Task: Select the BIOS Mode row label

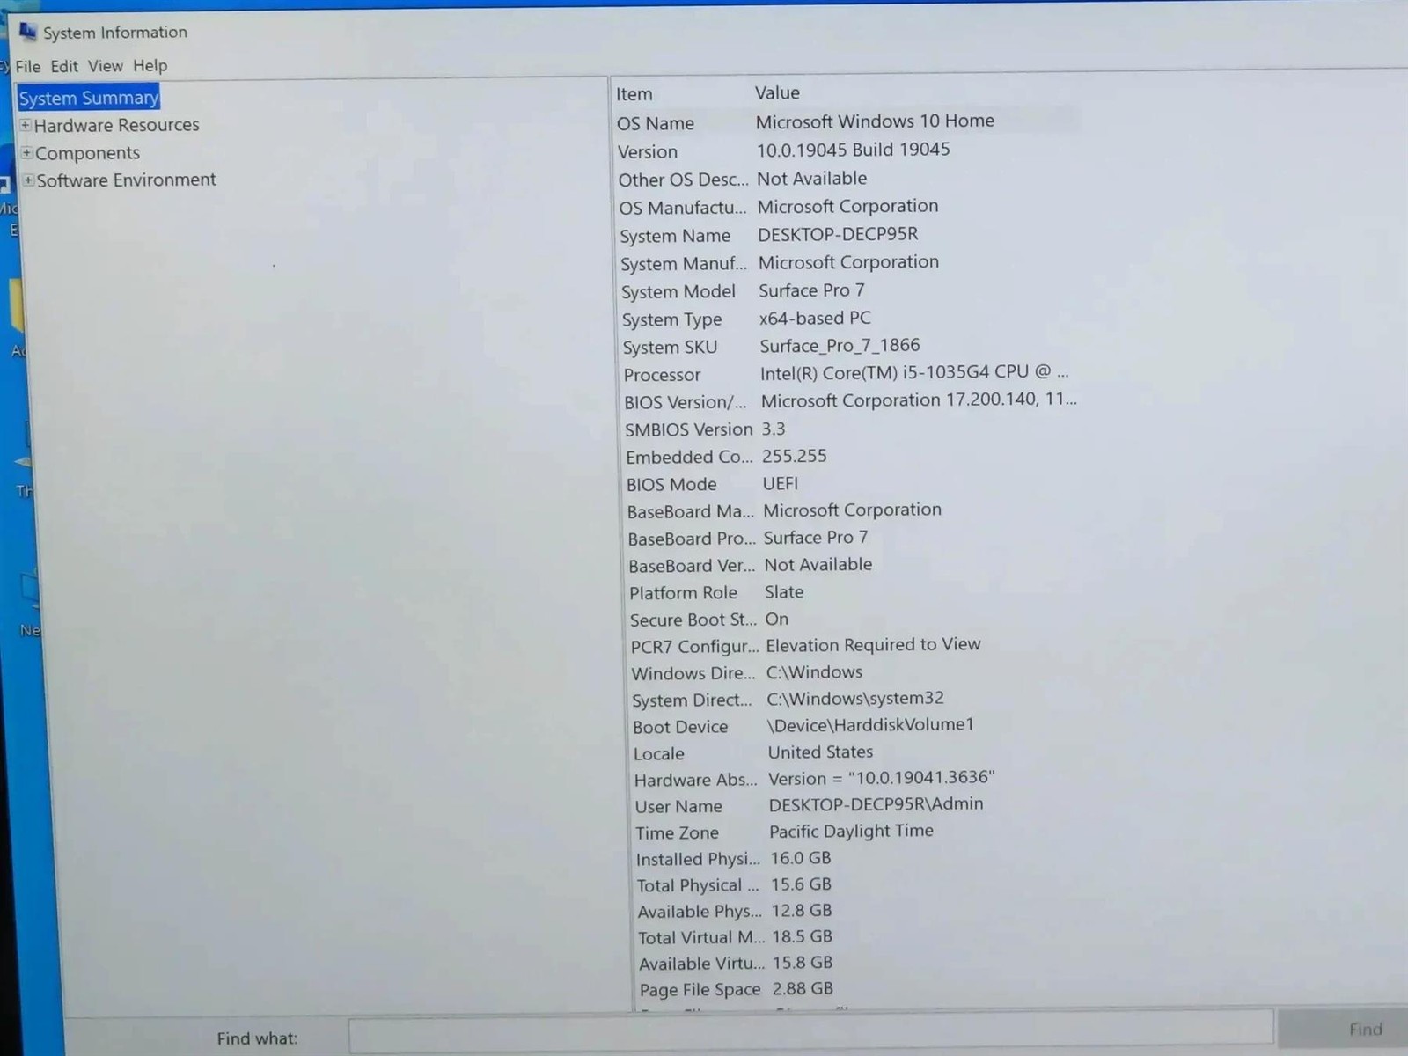Action: pyautogui.click(x=671, y=485)
